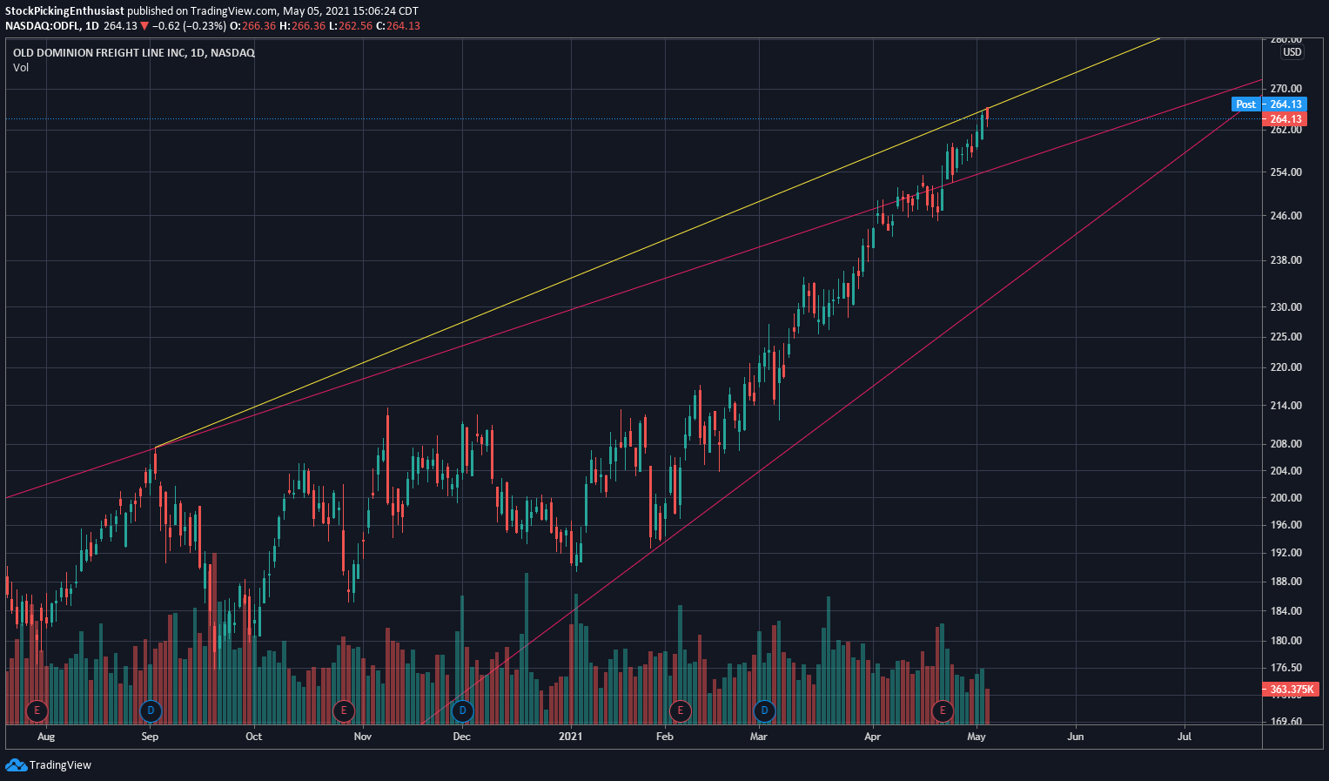Image resolution: width=1329 pixels, height=781 pixels.
Task: Click the 176.50 price axis label
Action: pos(1285,669)
